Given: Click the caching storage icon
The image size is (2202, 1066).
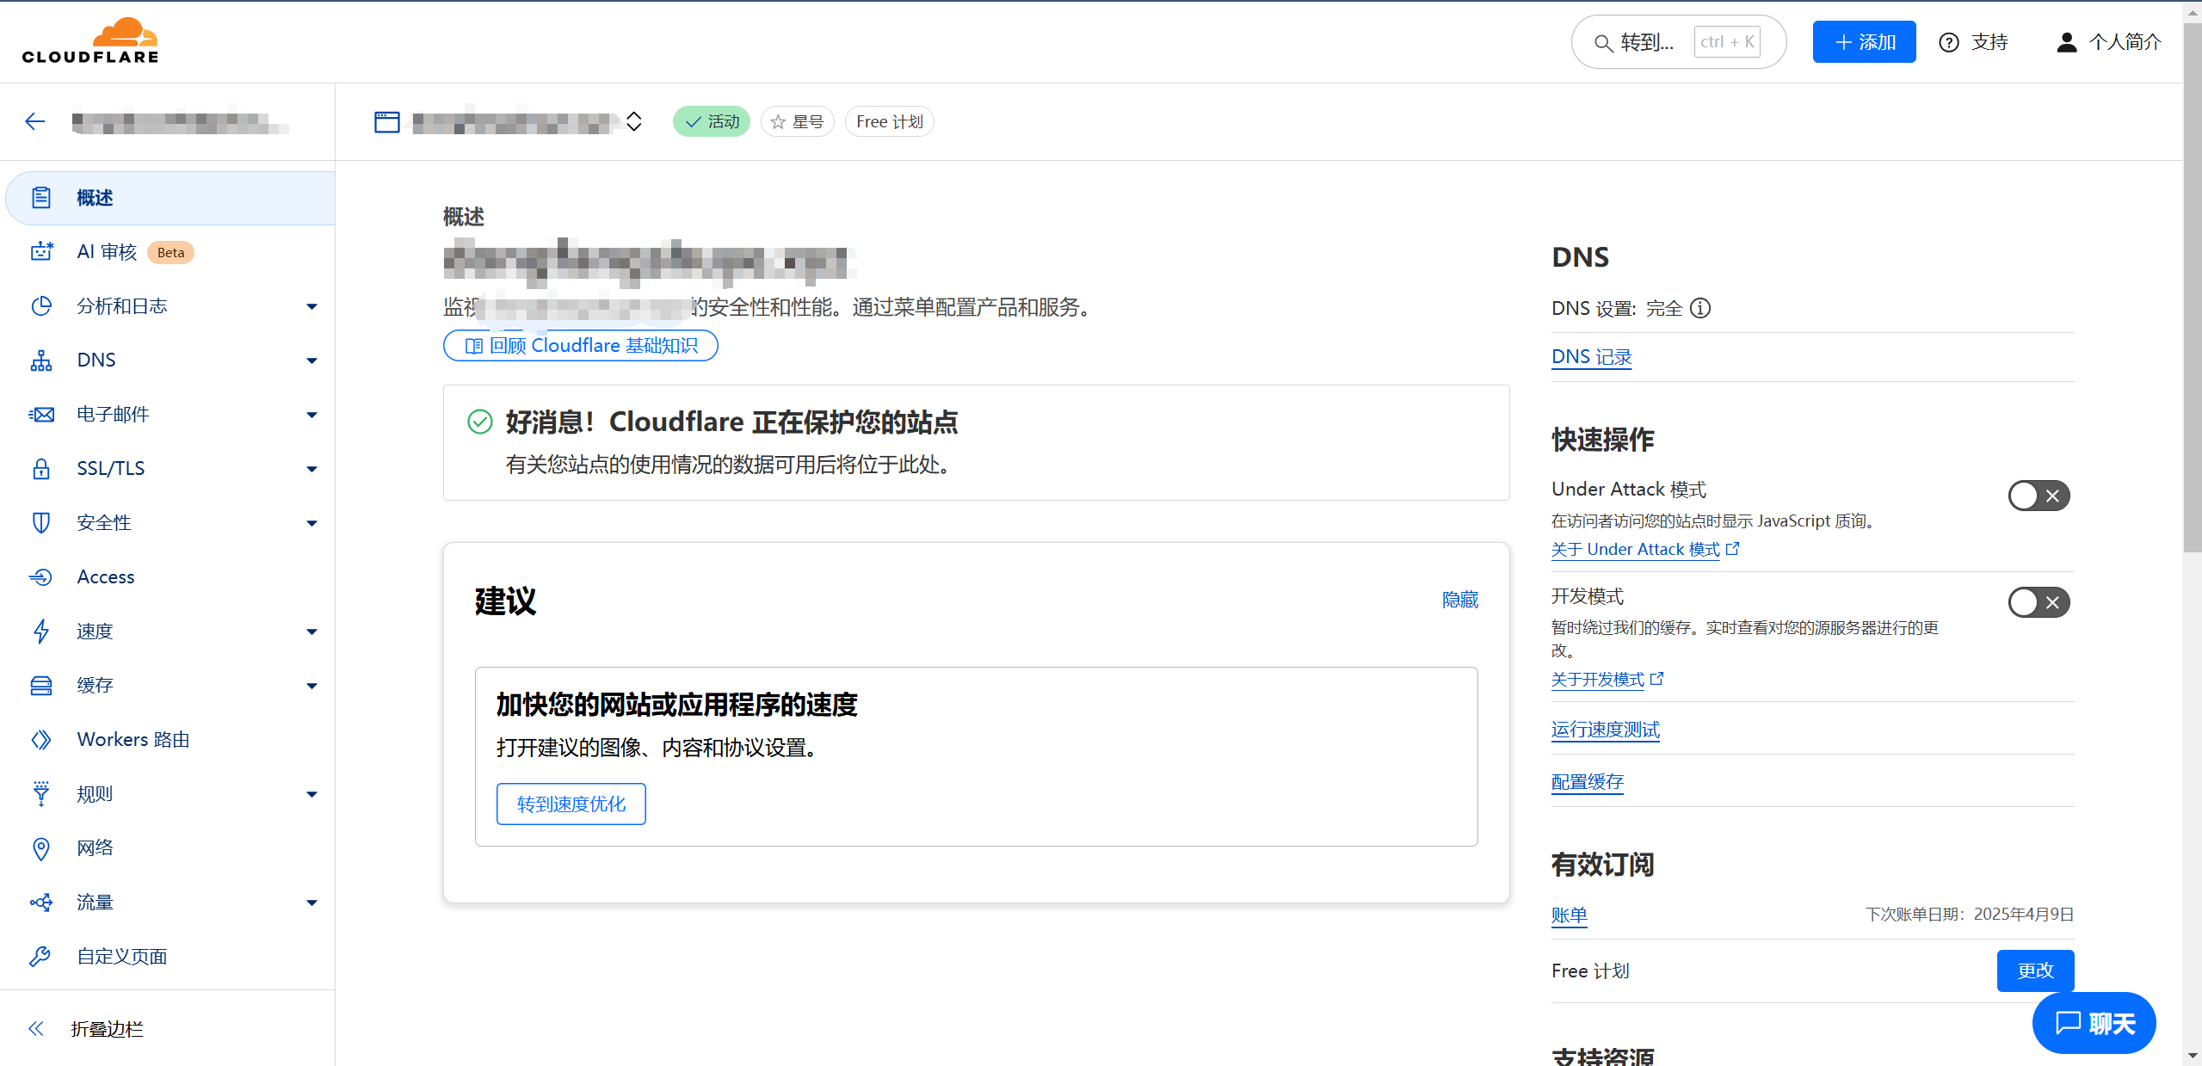Looking at the screenshot, I should tap(41, 686).
